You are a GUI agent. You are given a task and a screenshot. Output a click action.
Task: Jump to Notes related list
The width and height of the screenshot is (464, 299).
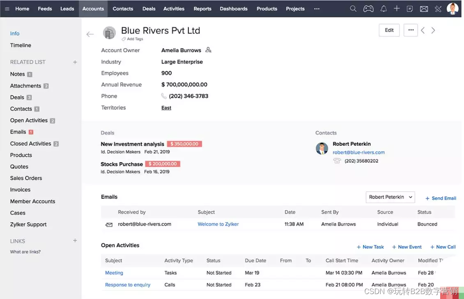point(18,74)
